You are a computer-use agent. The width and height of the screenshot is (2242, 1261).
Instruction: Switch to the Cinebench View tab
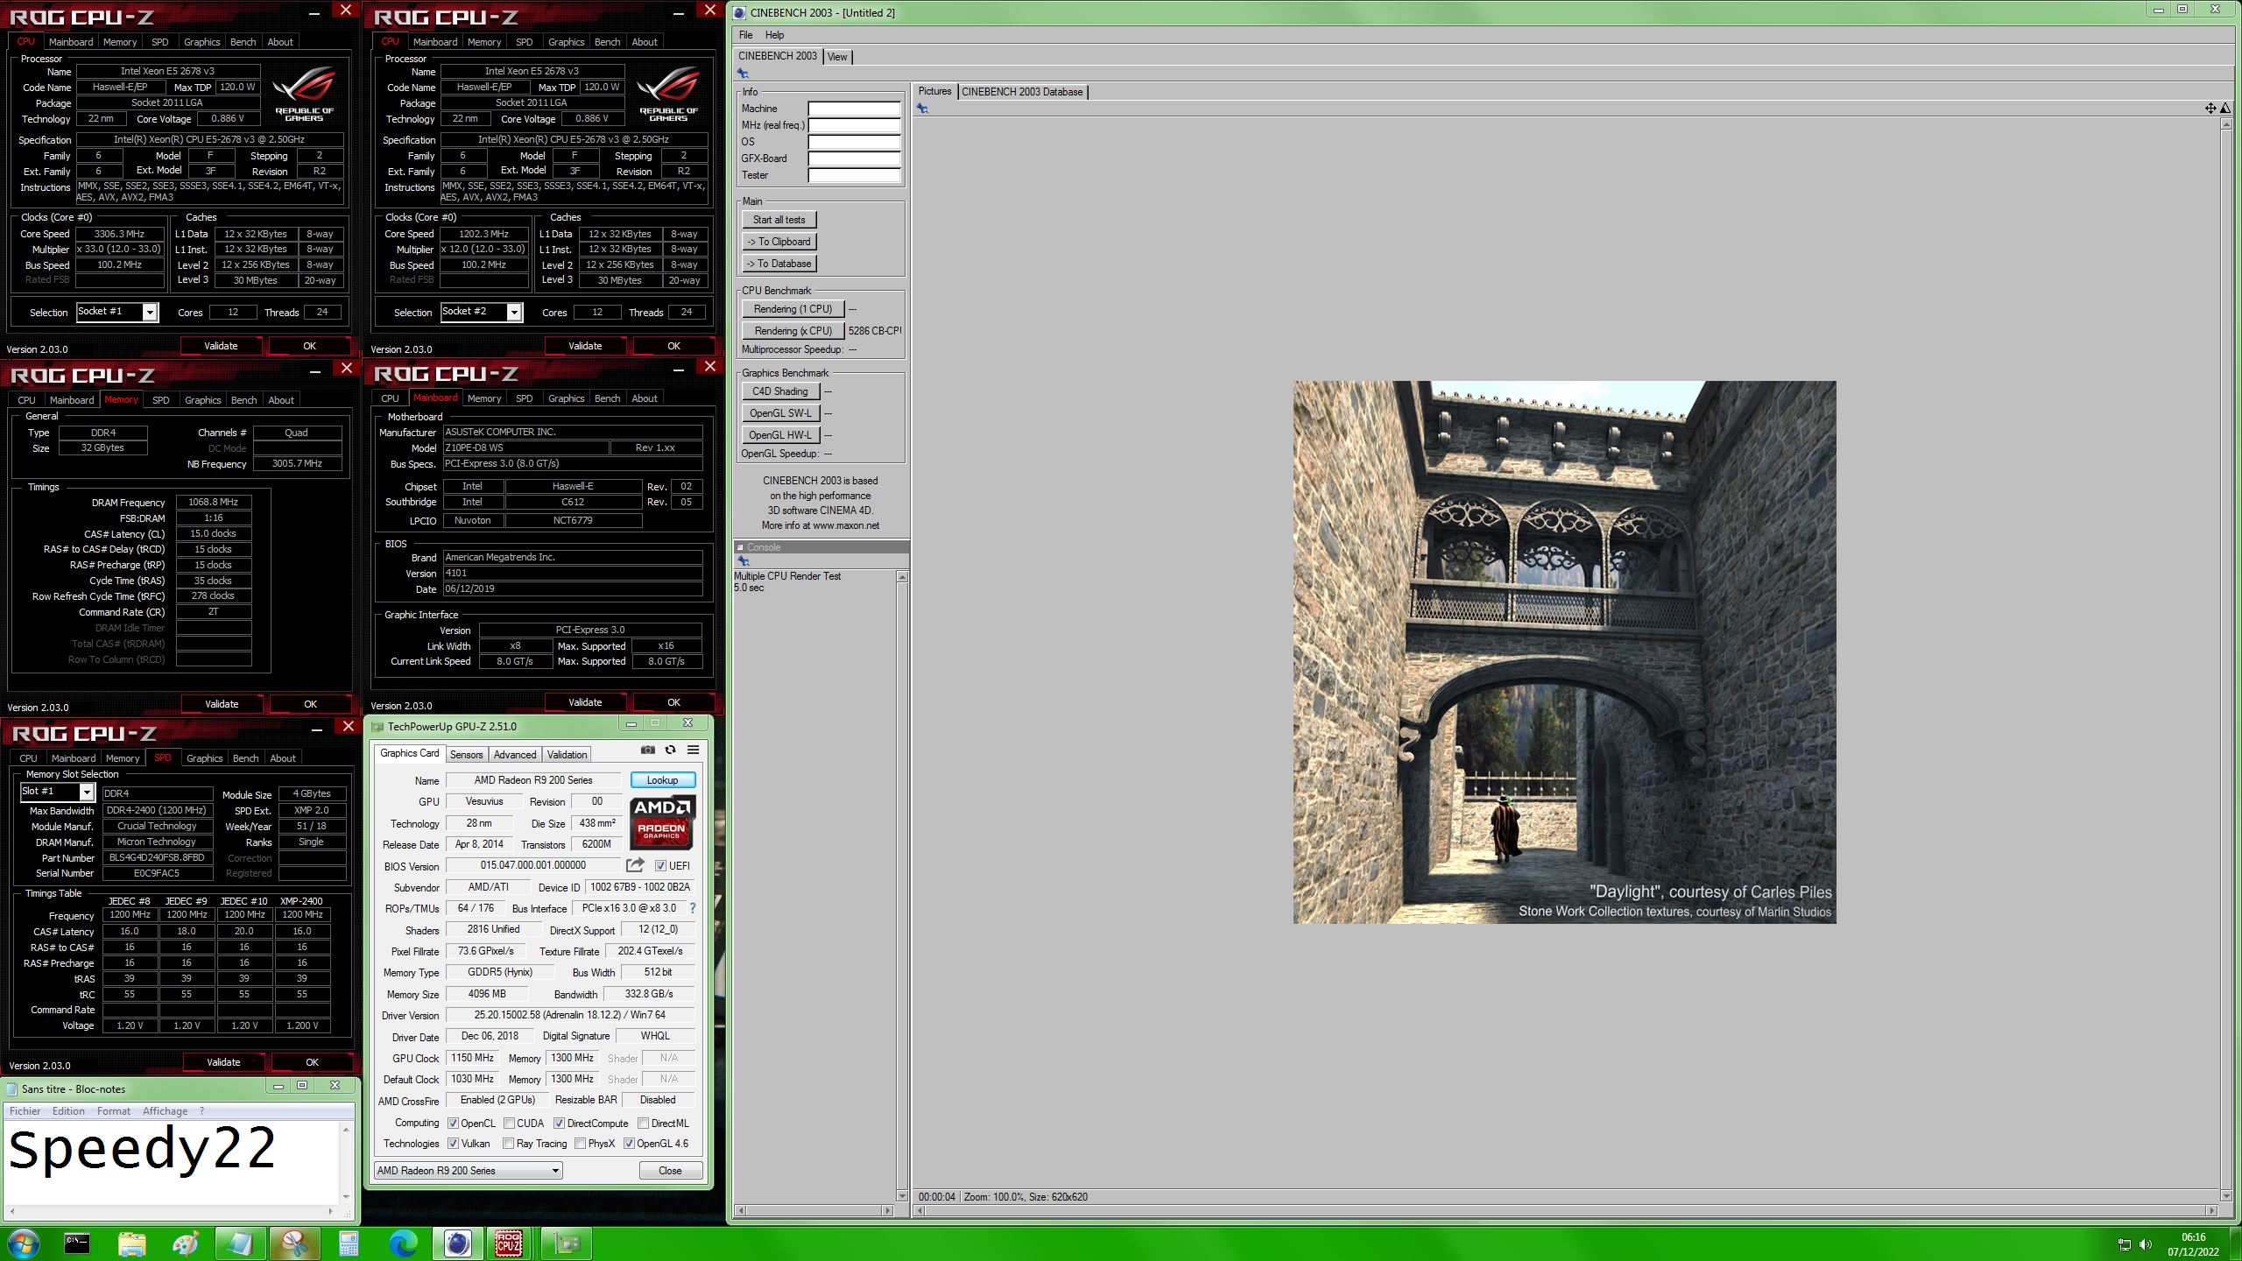tap(837, 57)
